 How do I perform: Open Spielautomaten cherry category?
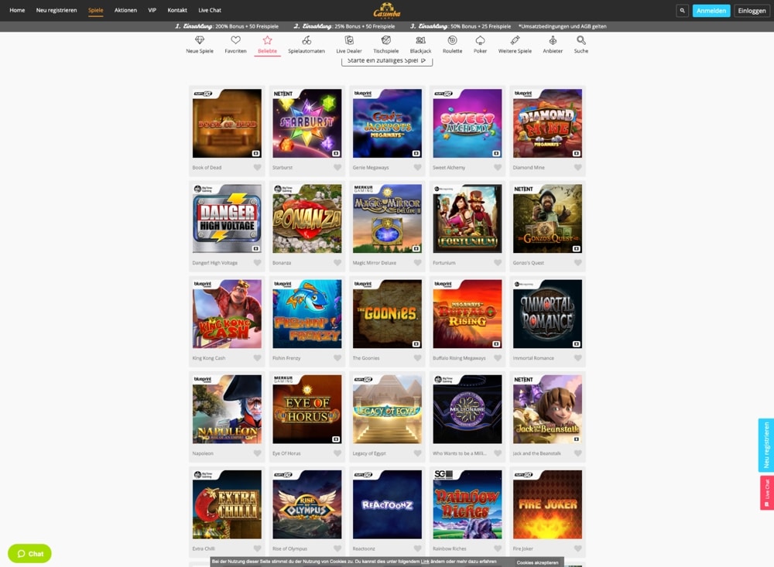307,44
